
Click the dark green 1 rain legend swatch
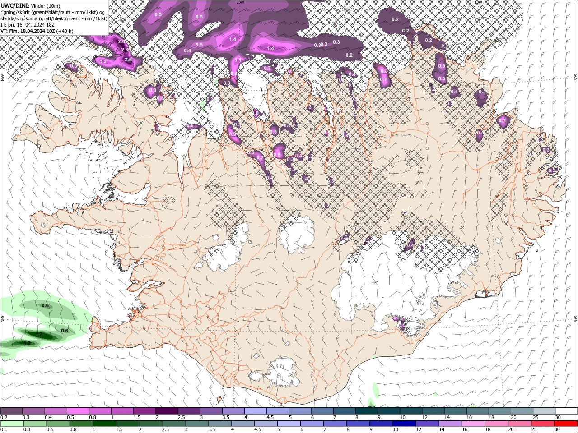pyautogui.click(x=104, y=424)
